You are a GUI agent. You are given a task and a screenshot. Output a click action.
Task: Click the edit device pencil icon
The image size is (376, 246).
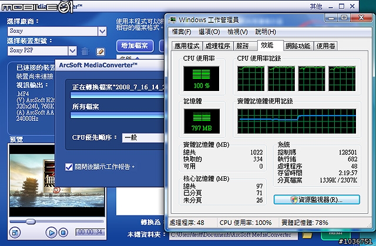(x=100, y=52)
